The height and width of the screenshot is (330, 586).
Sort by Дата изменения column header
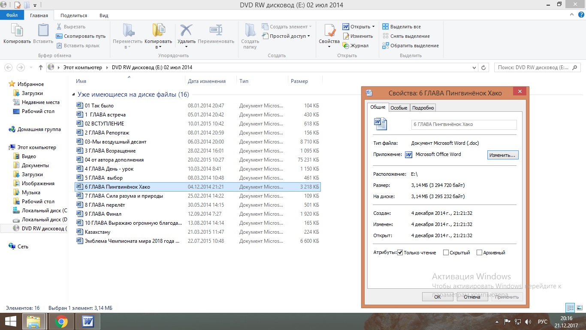tap(207, 81)
